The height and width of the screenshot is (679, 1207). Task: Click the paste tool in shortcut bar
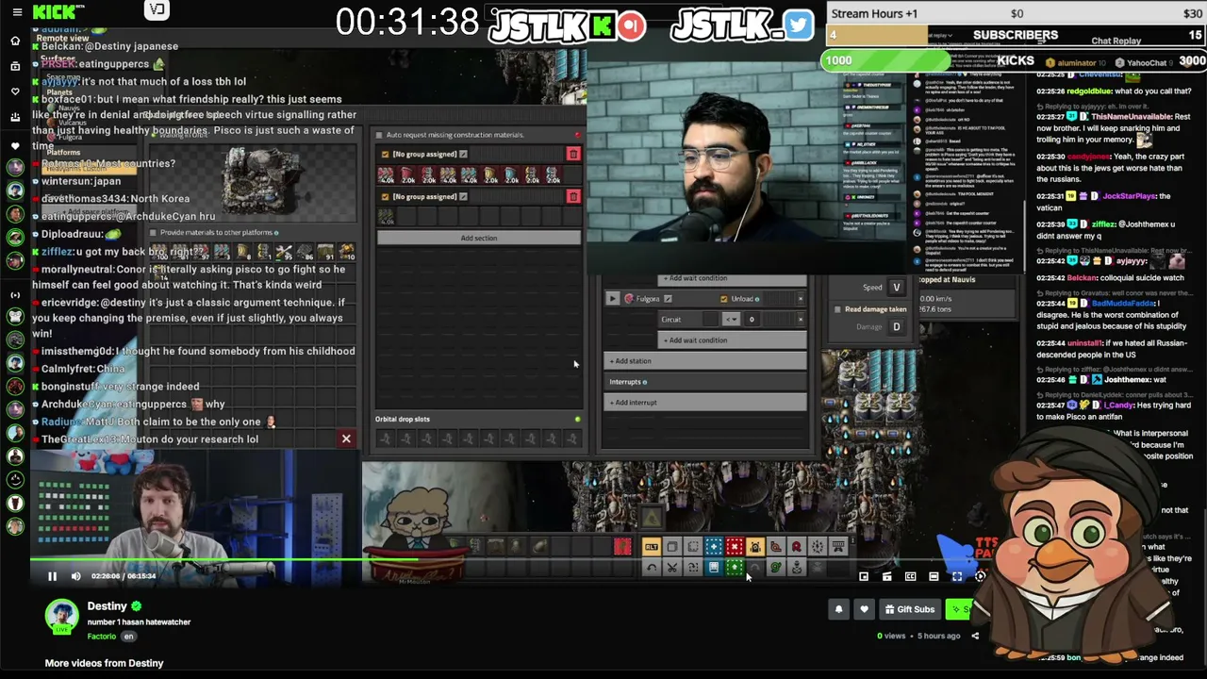pyautogui.click(x=693, y=547)
